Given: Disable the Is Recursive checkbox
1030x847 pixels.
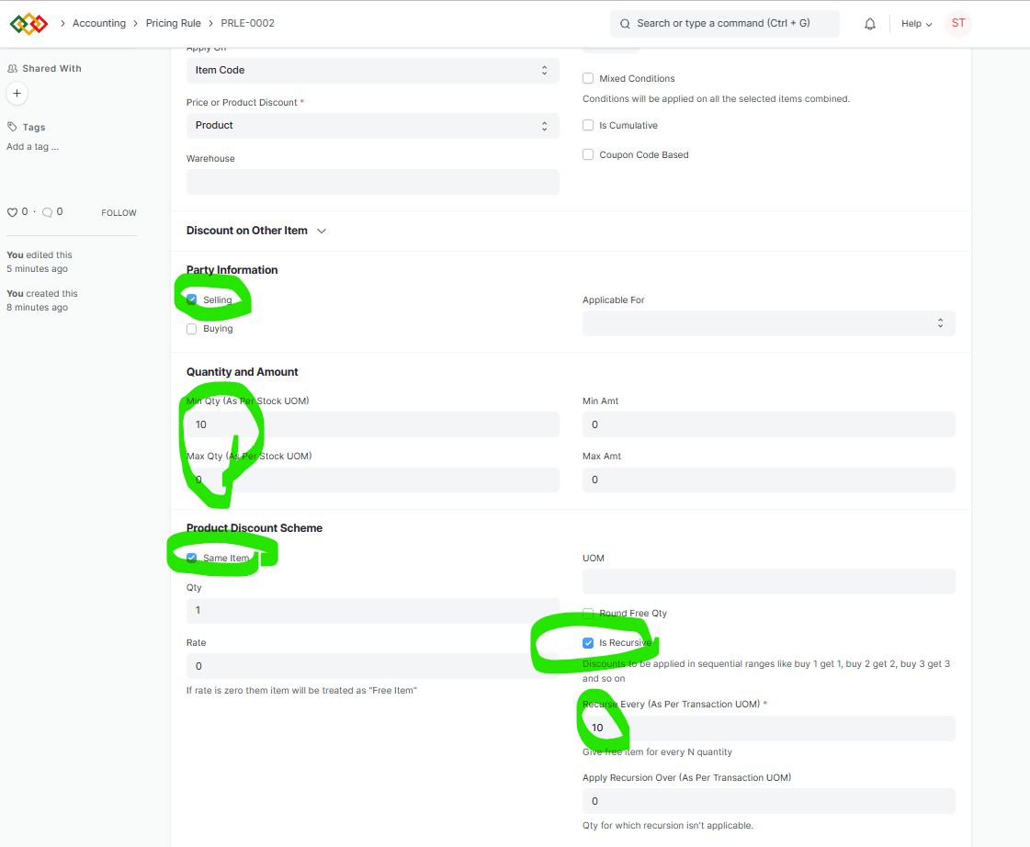Looking at the screenshot, I should coord(587,642).
